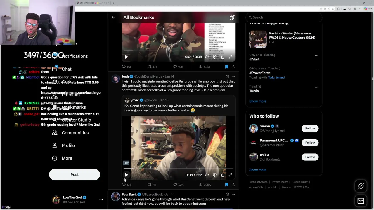Open more options on FearBuck's post
This screenshot has height=210, width=374.
pos(233,194)
